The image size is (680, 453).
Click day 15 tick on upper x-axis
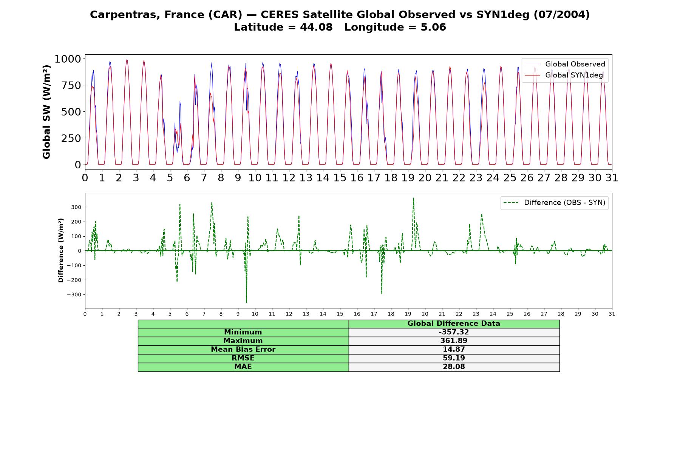340,178
